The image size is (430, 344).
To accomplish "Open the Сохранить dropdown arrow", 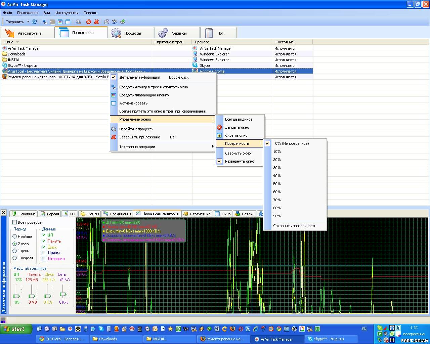I will tap(28, 22).
